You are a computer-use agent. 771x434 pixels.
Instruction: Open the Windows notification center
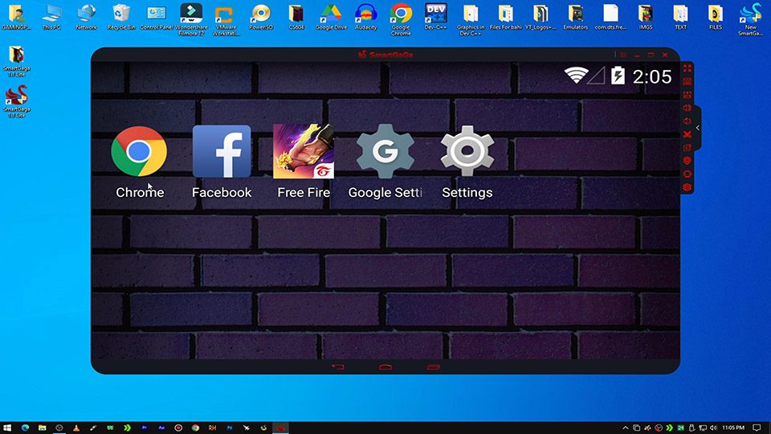pyautogui.click(x=757, y=428)
